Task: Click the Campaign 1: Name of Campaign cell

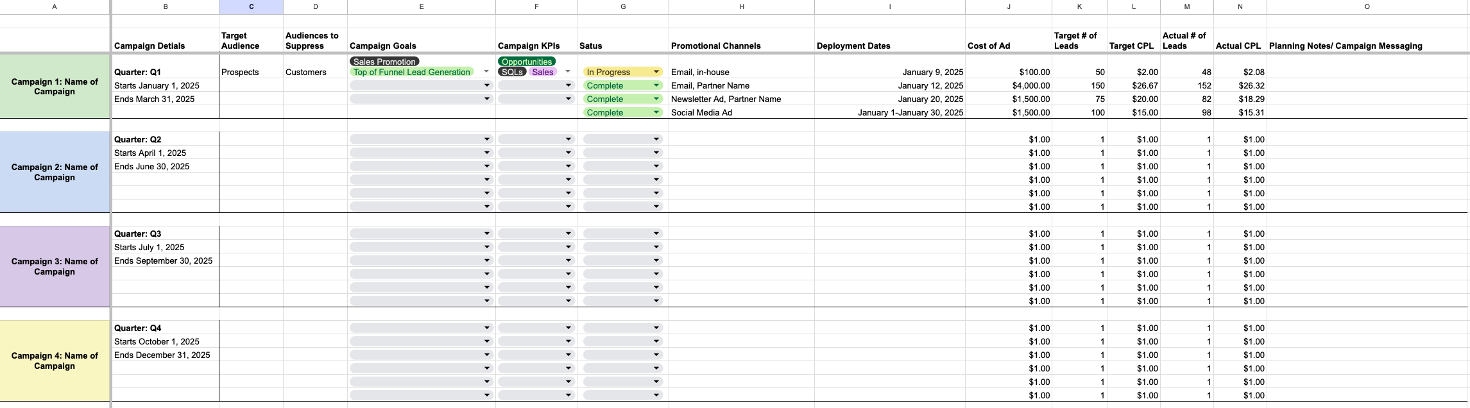Action: point(55,87)
